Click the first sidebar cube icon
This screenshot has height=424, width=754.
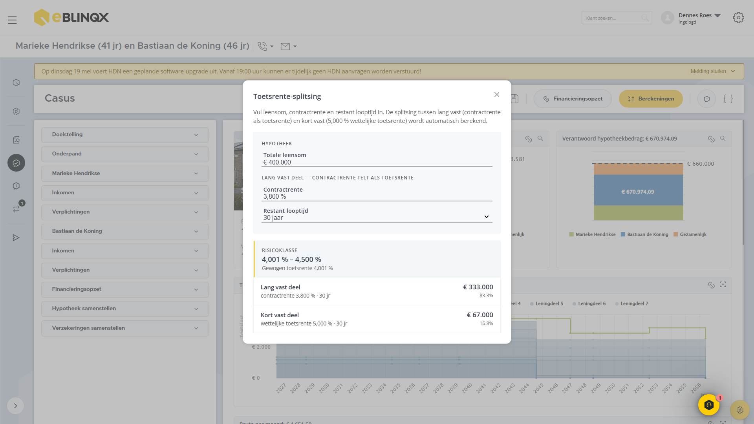point(16,82)
